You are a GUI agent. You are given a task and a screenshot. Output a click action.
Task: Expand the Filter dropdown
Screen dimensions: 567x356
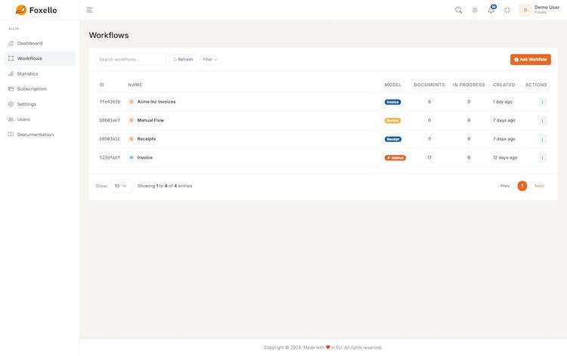pyautogui.click(x=209, y=59)
